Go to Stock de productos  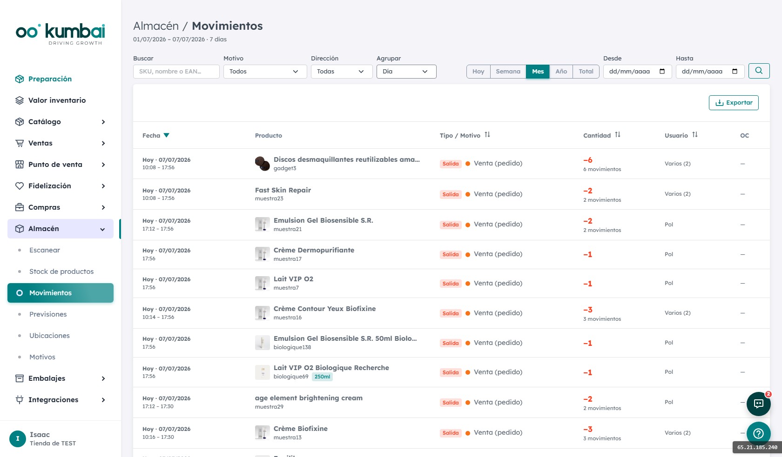61,272
